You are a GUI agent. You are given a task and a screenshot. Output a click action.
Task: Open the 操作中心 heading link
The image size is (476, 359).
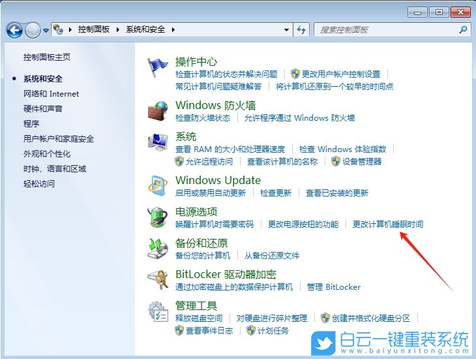(x=196, y=62)
